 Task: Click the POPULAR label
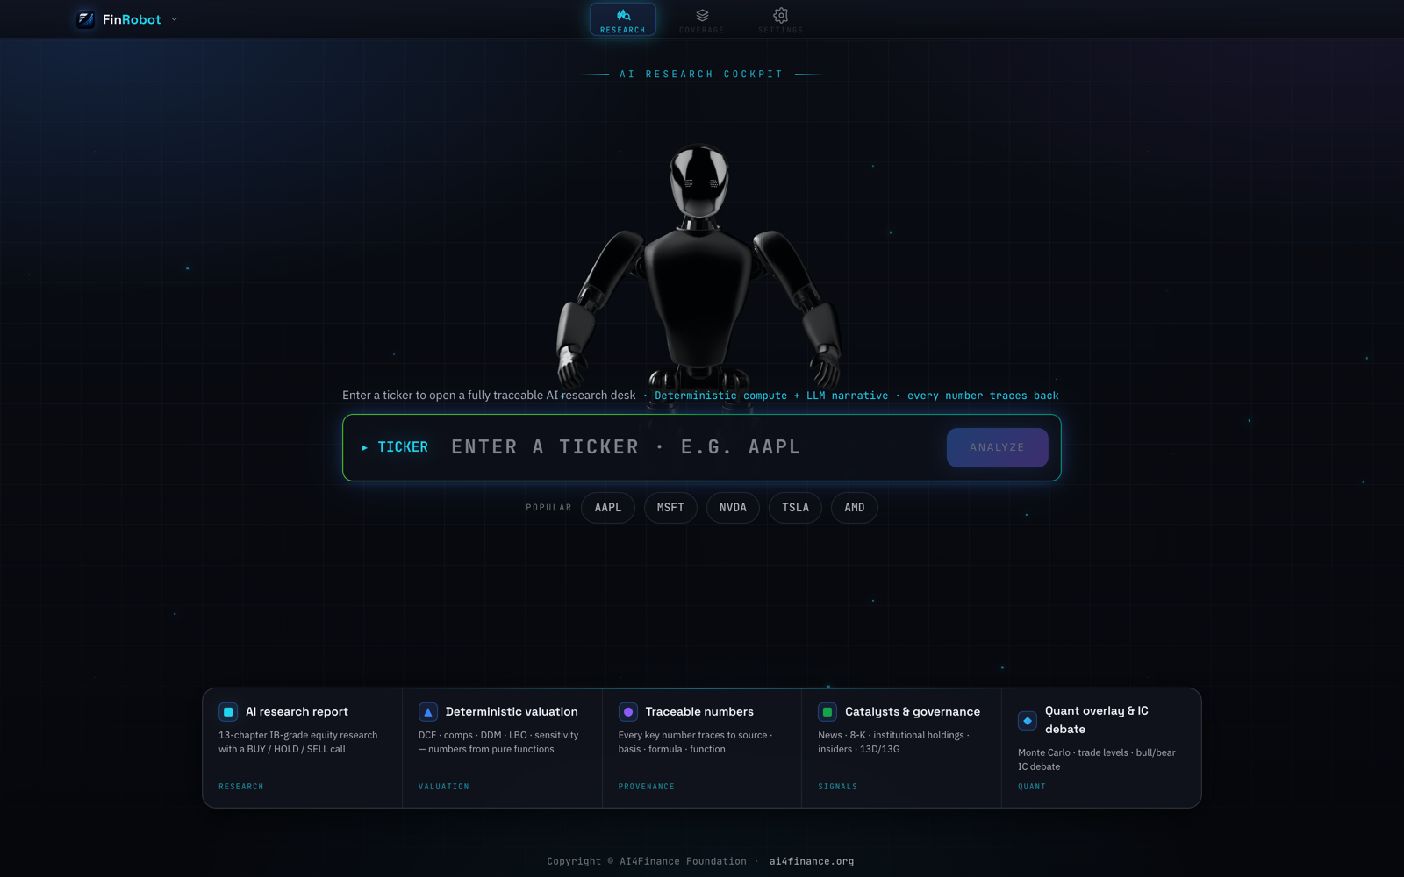[548, 508]
